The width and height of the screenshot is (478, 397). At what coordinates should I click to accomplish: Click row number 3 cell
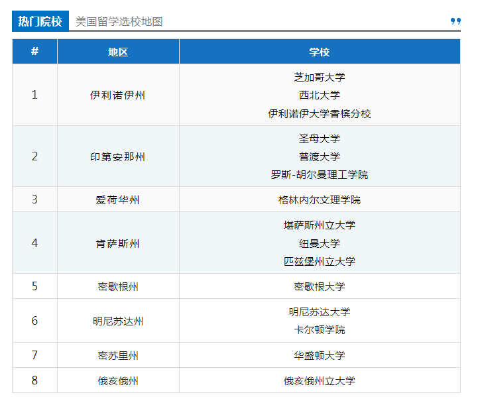pyautogui.click(x=34, y=199)
